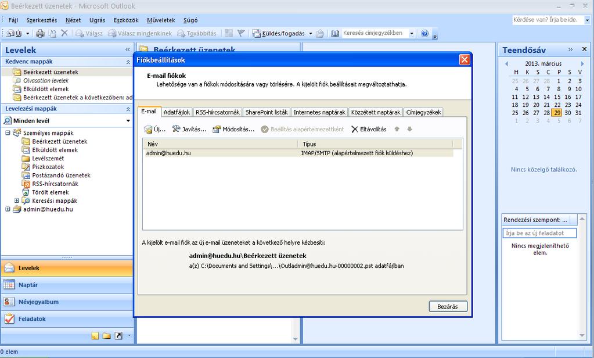Click the Válasz reply toolbar button
594x358 pixels.
click(89, 33)
